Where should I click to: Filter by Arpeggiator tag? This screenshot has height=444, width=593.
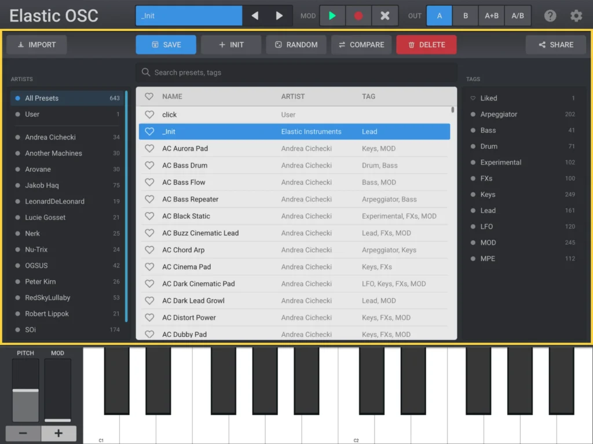click(x=522, y=114)
